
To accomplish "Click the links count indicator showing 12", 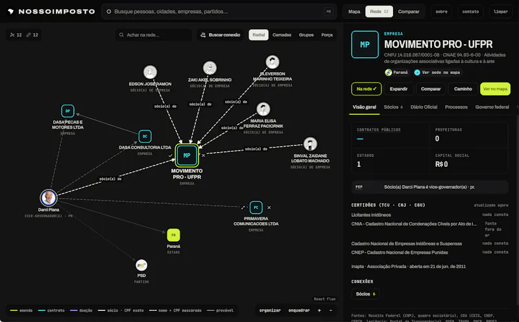I will click(32, 35).
